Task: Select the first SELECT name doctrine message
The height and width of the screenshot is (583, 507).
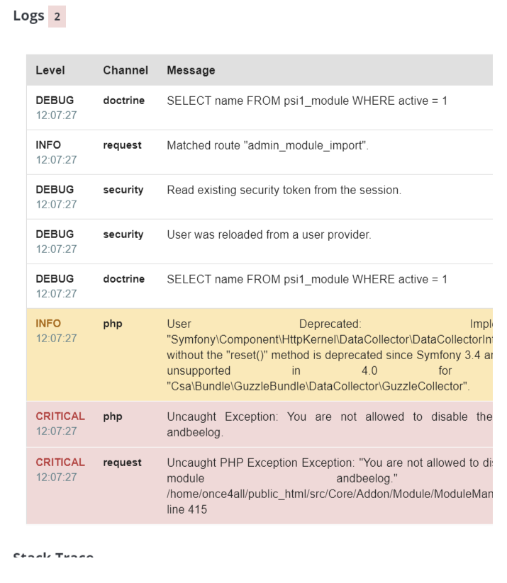Action: pyautogui.click(x=307, y=101)
